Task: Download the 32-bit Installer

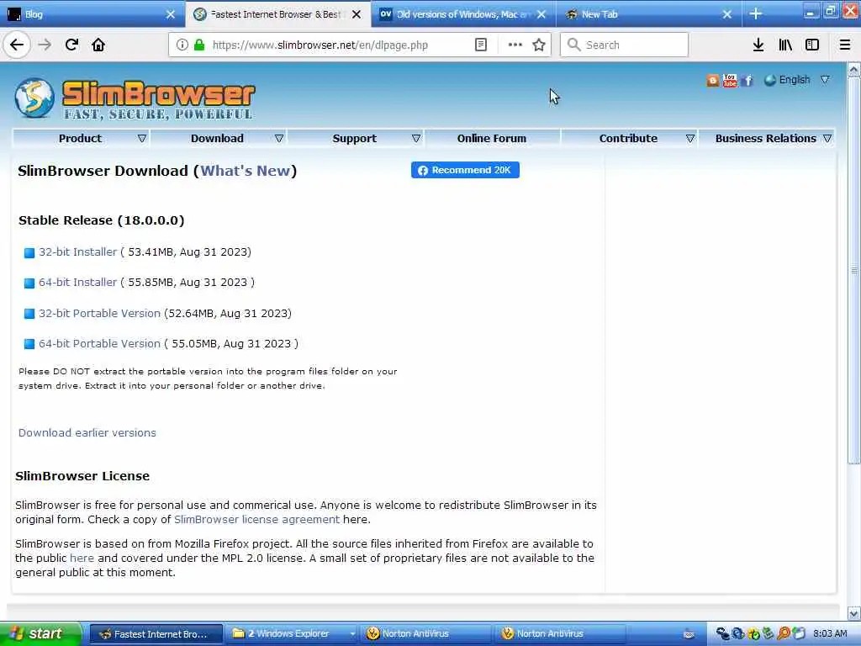Action: [x=77, y=252]
